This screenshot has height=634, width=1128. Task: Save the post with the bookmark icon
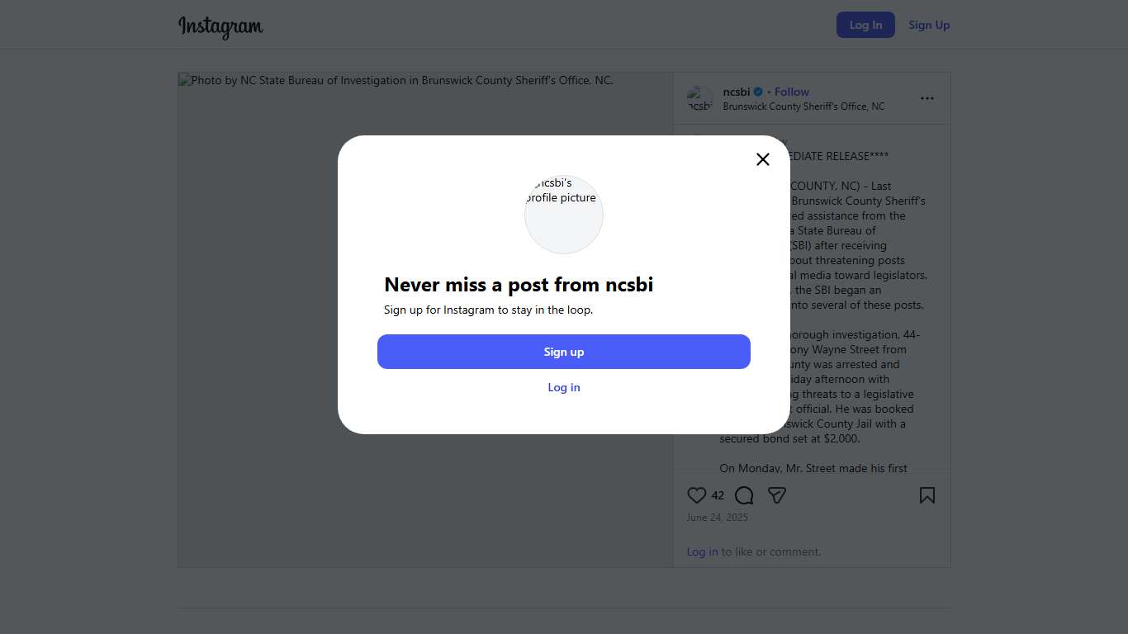click(927, 495)
